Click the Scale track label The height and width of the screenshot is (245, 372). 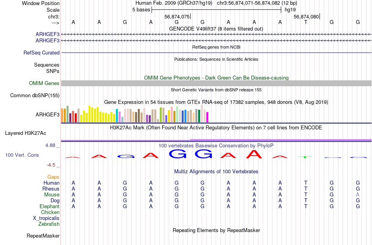(53, 10)
